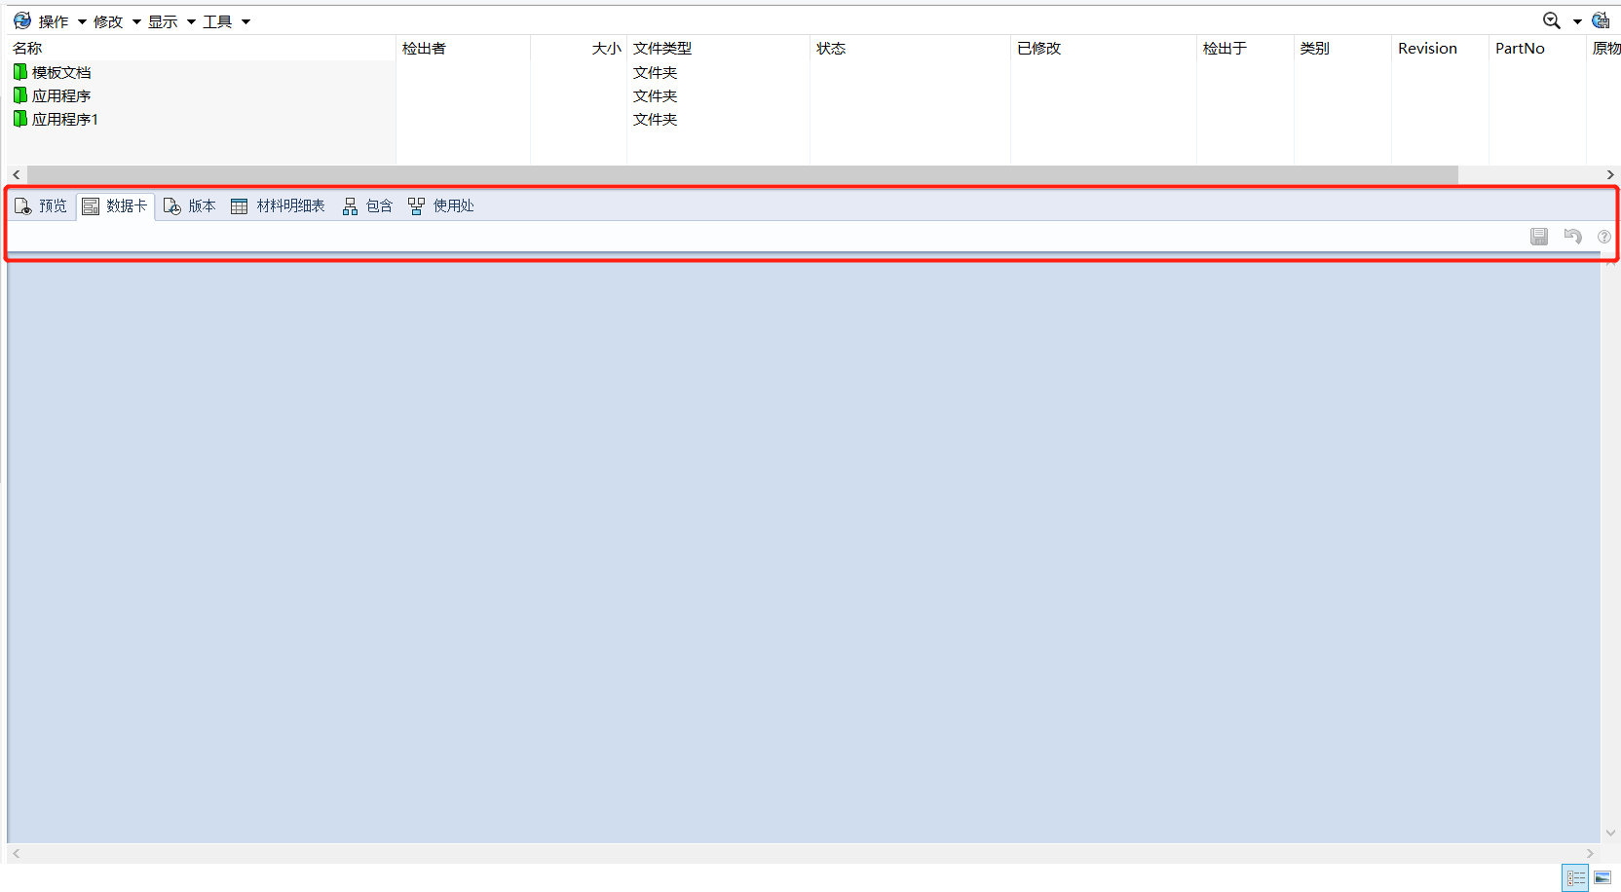Select the 模板文档 folder
The image size is (1621, 892).
pos(60,72)
